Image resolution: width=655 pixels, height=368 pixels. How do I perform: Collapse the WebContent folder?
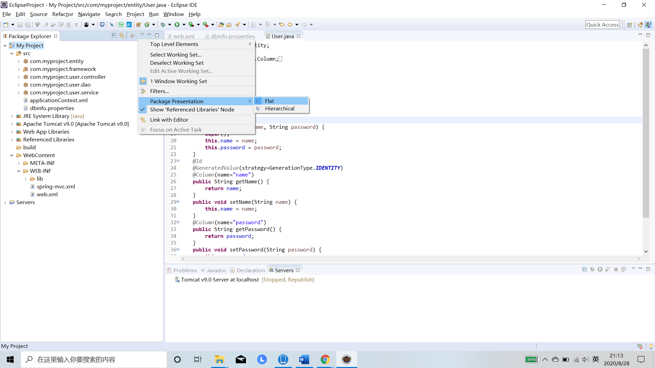(12, 155)
